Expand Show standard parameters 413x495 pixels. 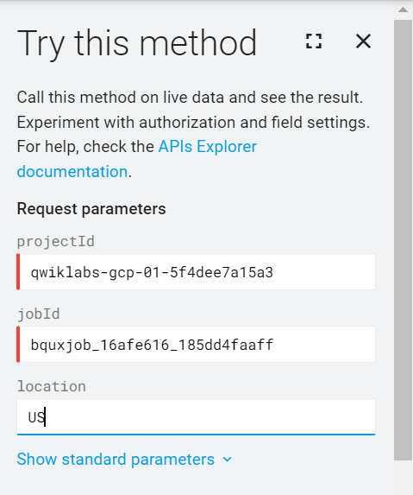pos(124,459)
